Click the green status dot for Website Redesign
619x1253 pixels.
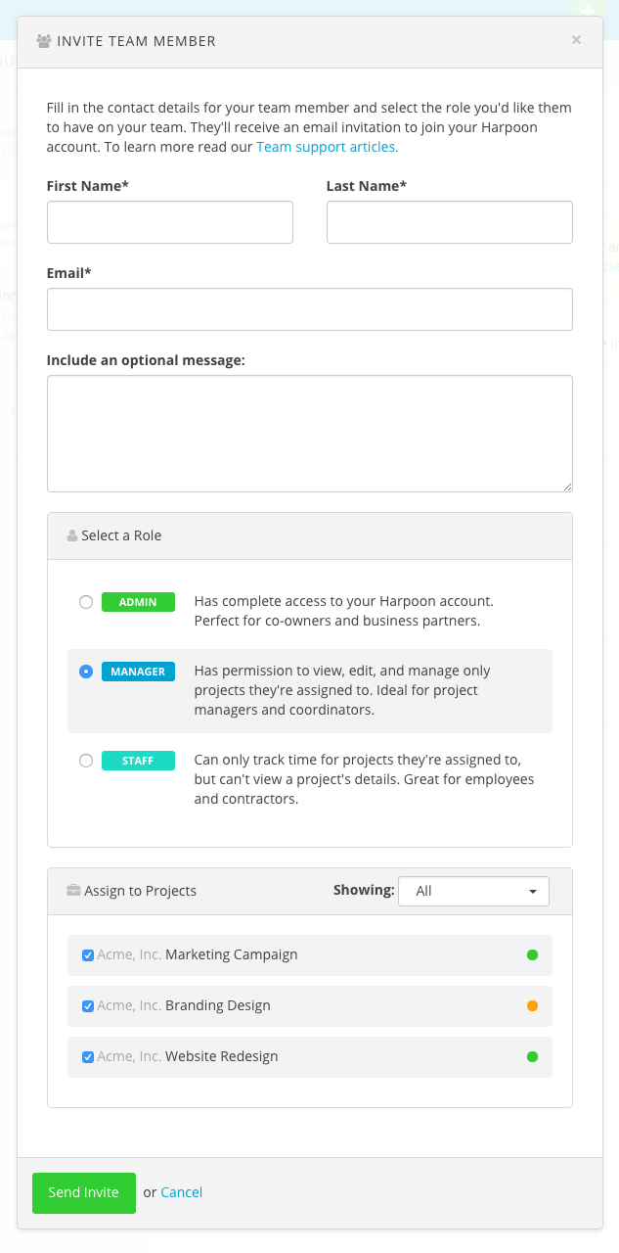coord(532,1056)
